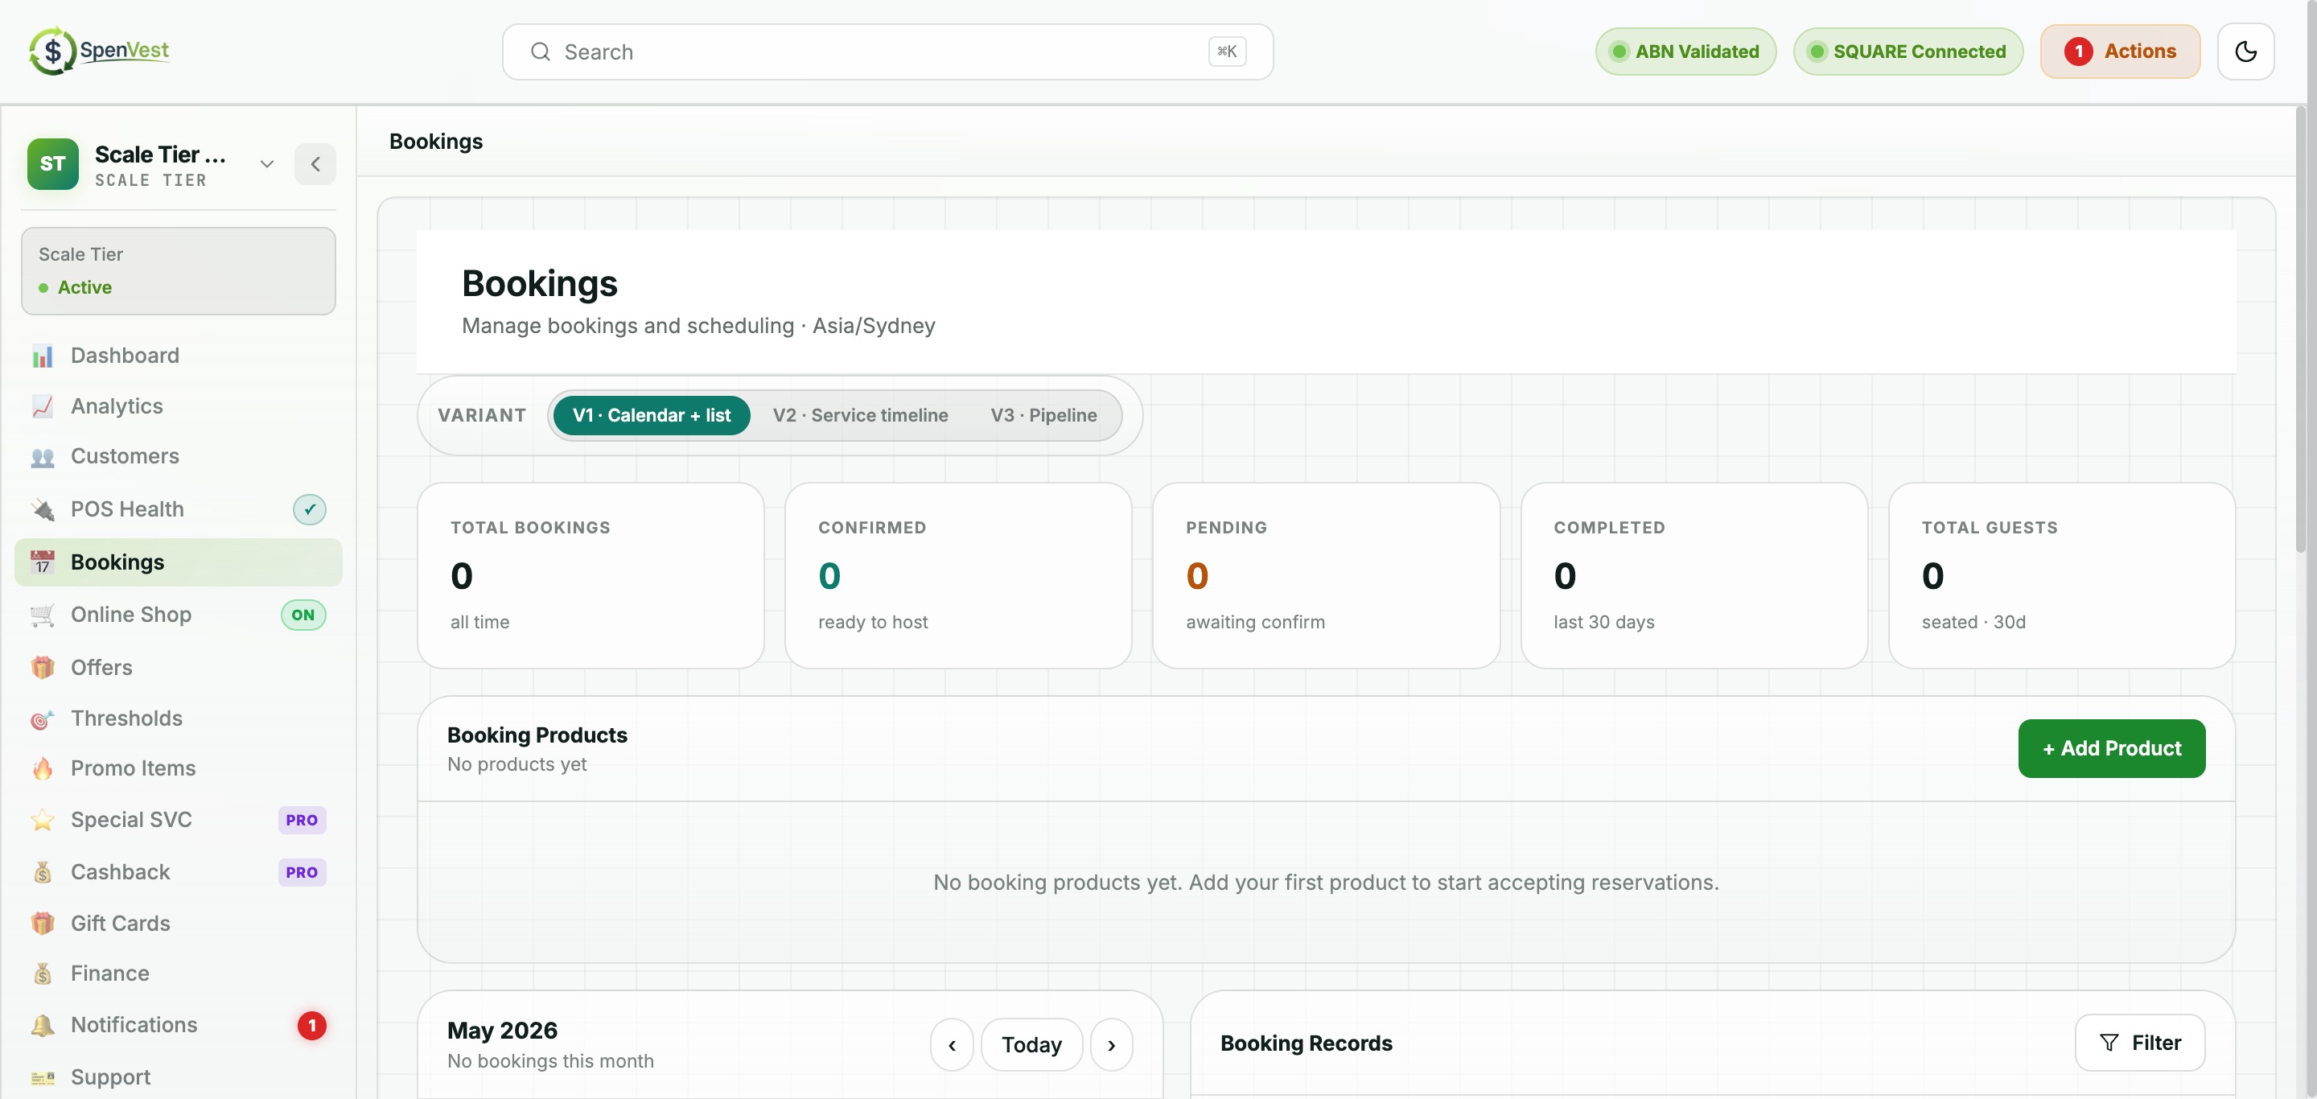Viewport: 2317px width, 1099px height.
Task: Click the Scale Tier Active status card
Action: (x=178, y=270)
